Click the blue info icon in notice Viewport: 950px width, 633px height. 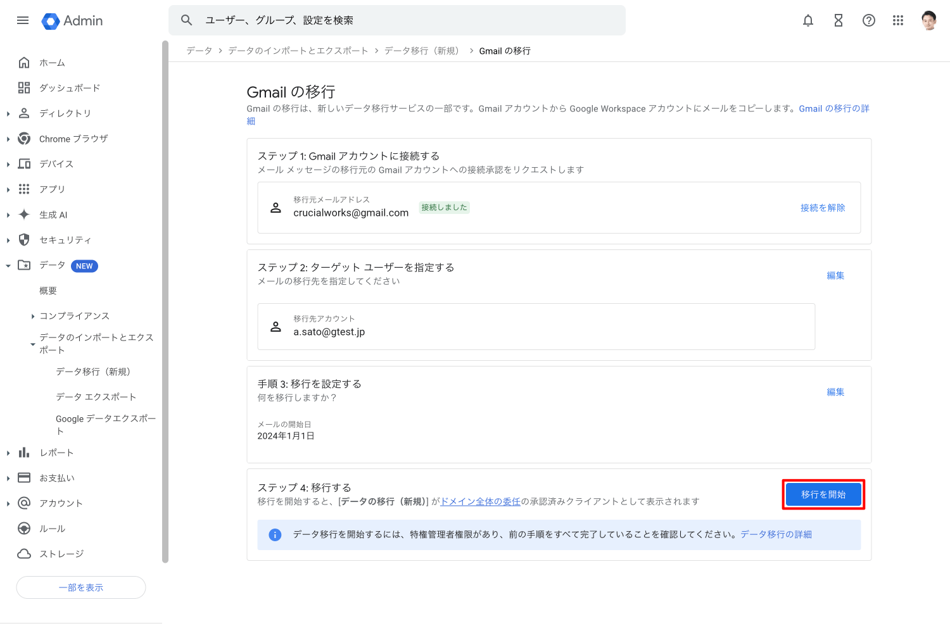(275, 535)
